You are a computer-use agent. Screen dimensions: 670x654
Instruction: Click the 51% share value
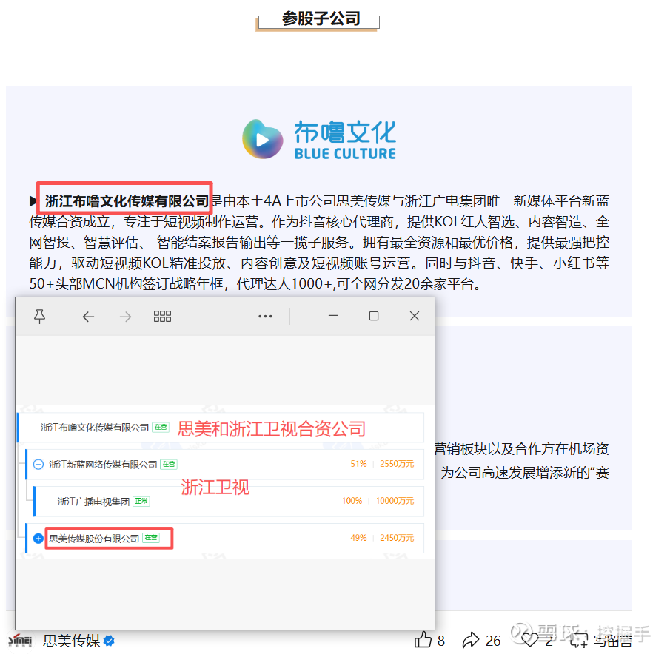coord(358,464)
